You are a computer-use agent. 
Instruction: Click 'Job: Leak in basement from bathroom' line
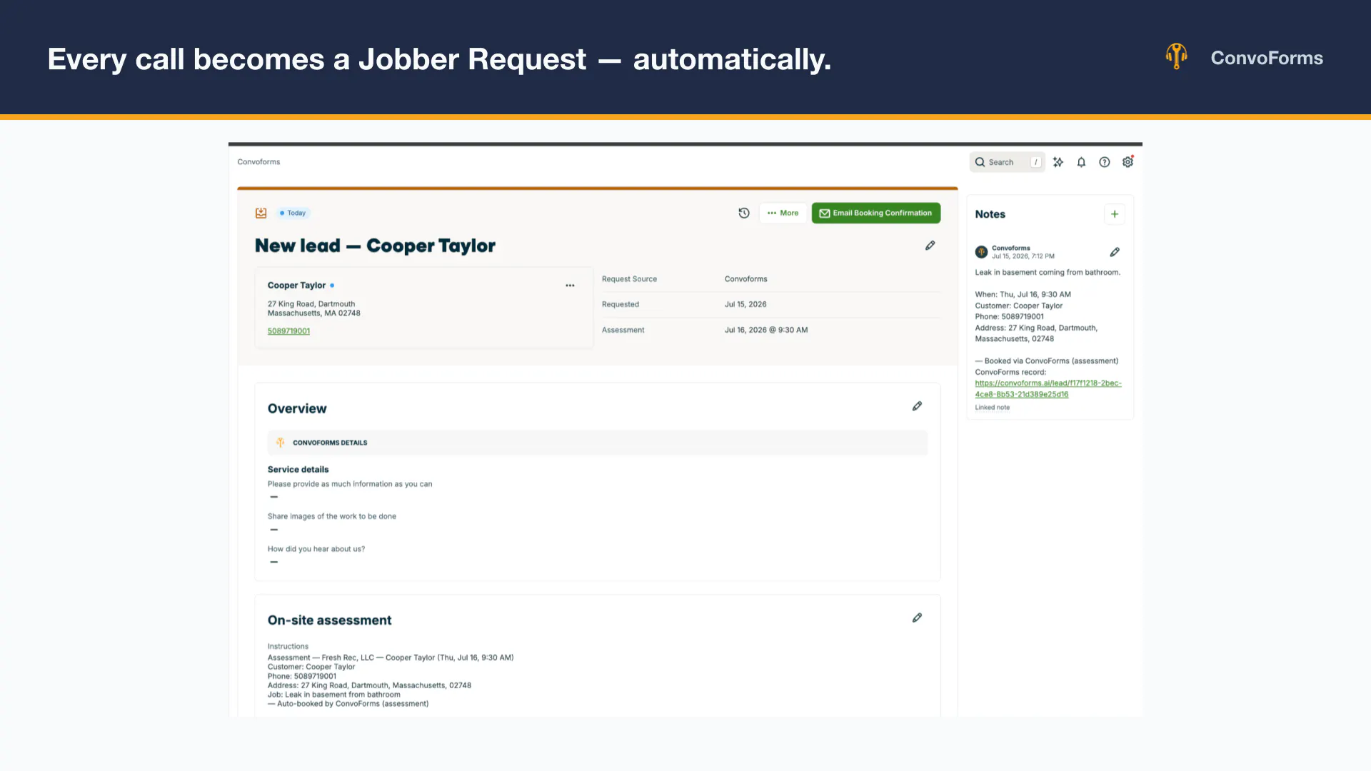[x=334, y=695]
